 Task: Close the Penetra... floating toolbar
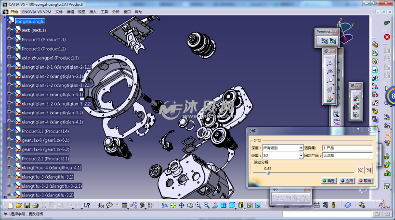[x=336, y=32]
